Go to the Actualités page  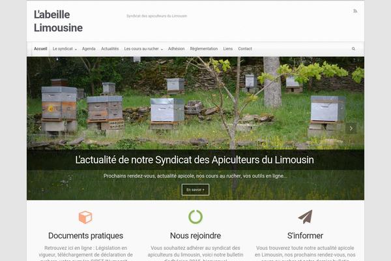click(x=109, y=49)
